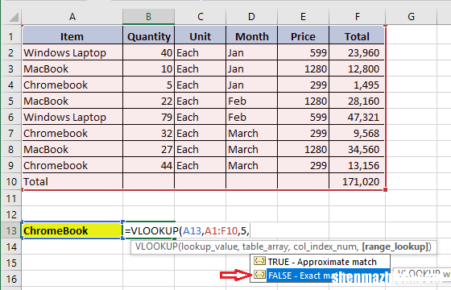Select Jan month cell in row 3
The image size is (451, 290).
click(251, 68)
